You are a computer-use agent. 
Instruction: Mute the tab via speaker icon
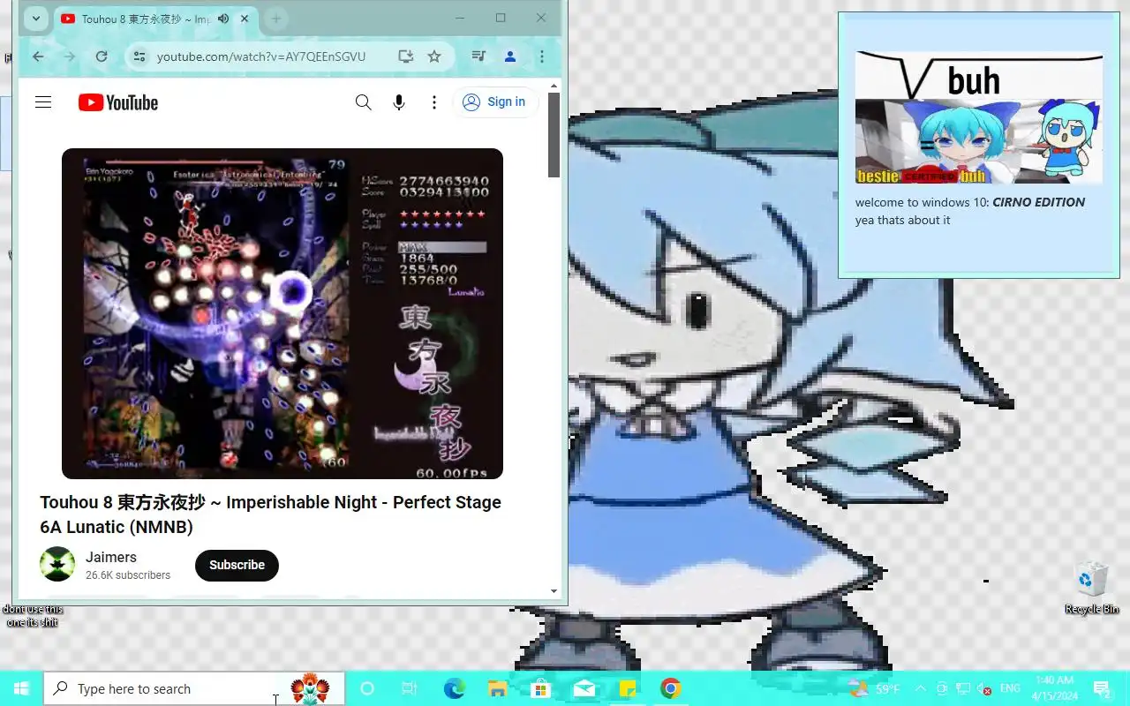pyautogui.click(x=223, y=19)
